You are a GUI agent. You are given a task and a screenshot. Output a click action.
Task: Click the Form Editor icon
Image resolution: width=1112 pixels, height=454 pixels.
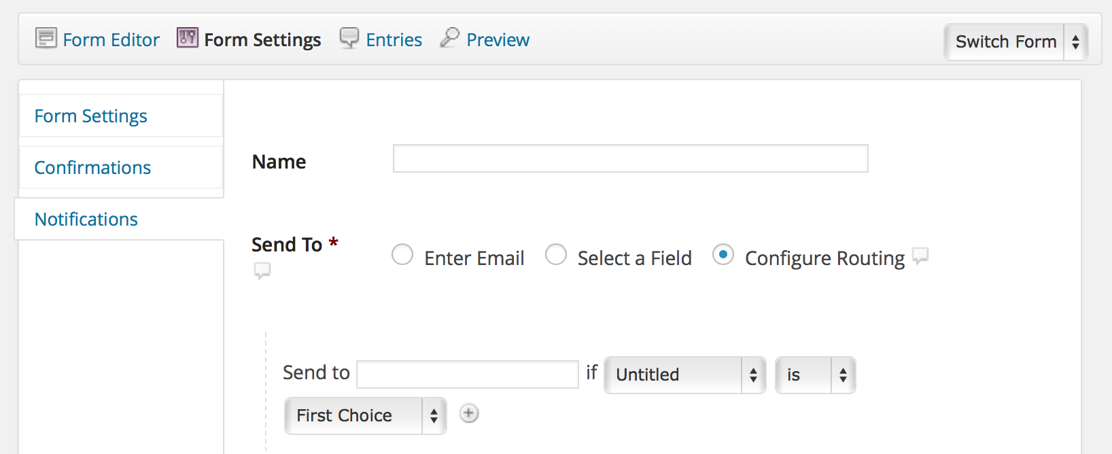pos(45,39)
